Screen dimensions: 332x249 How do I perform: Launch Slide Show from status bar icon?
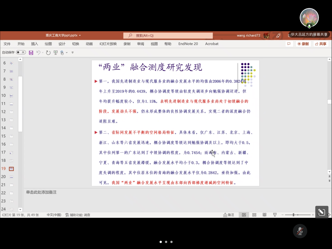tap(275, 215)
